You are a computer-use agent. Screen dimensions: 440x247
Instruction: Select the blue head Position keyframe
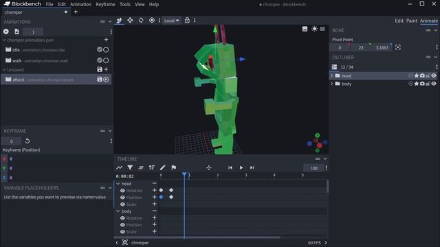tap(161, 197)
